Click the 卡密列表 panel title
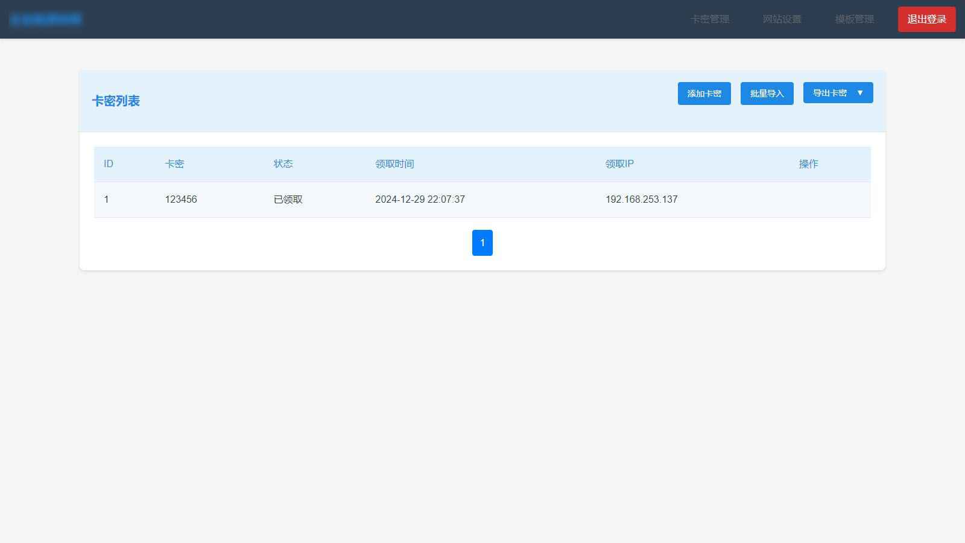The height and width of the screenshot is (543, 965). point(116,101)
